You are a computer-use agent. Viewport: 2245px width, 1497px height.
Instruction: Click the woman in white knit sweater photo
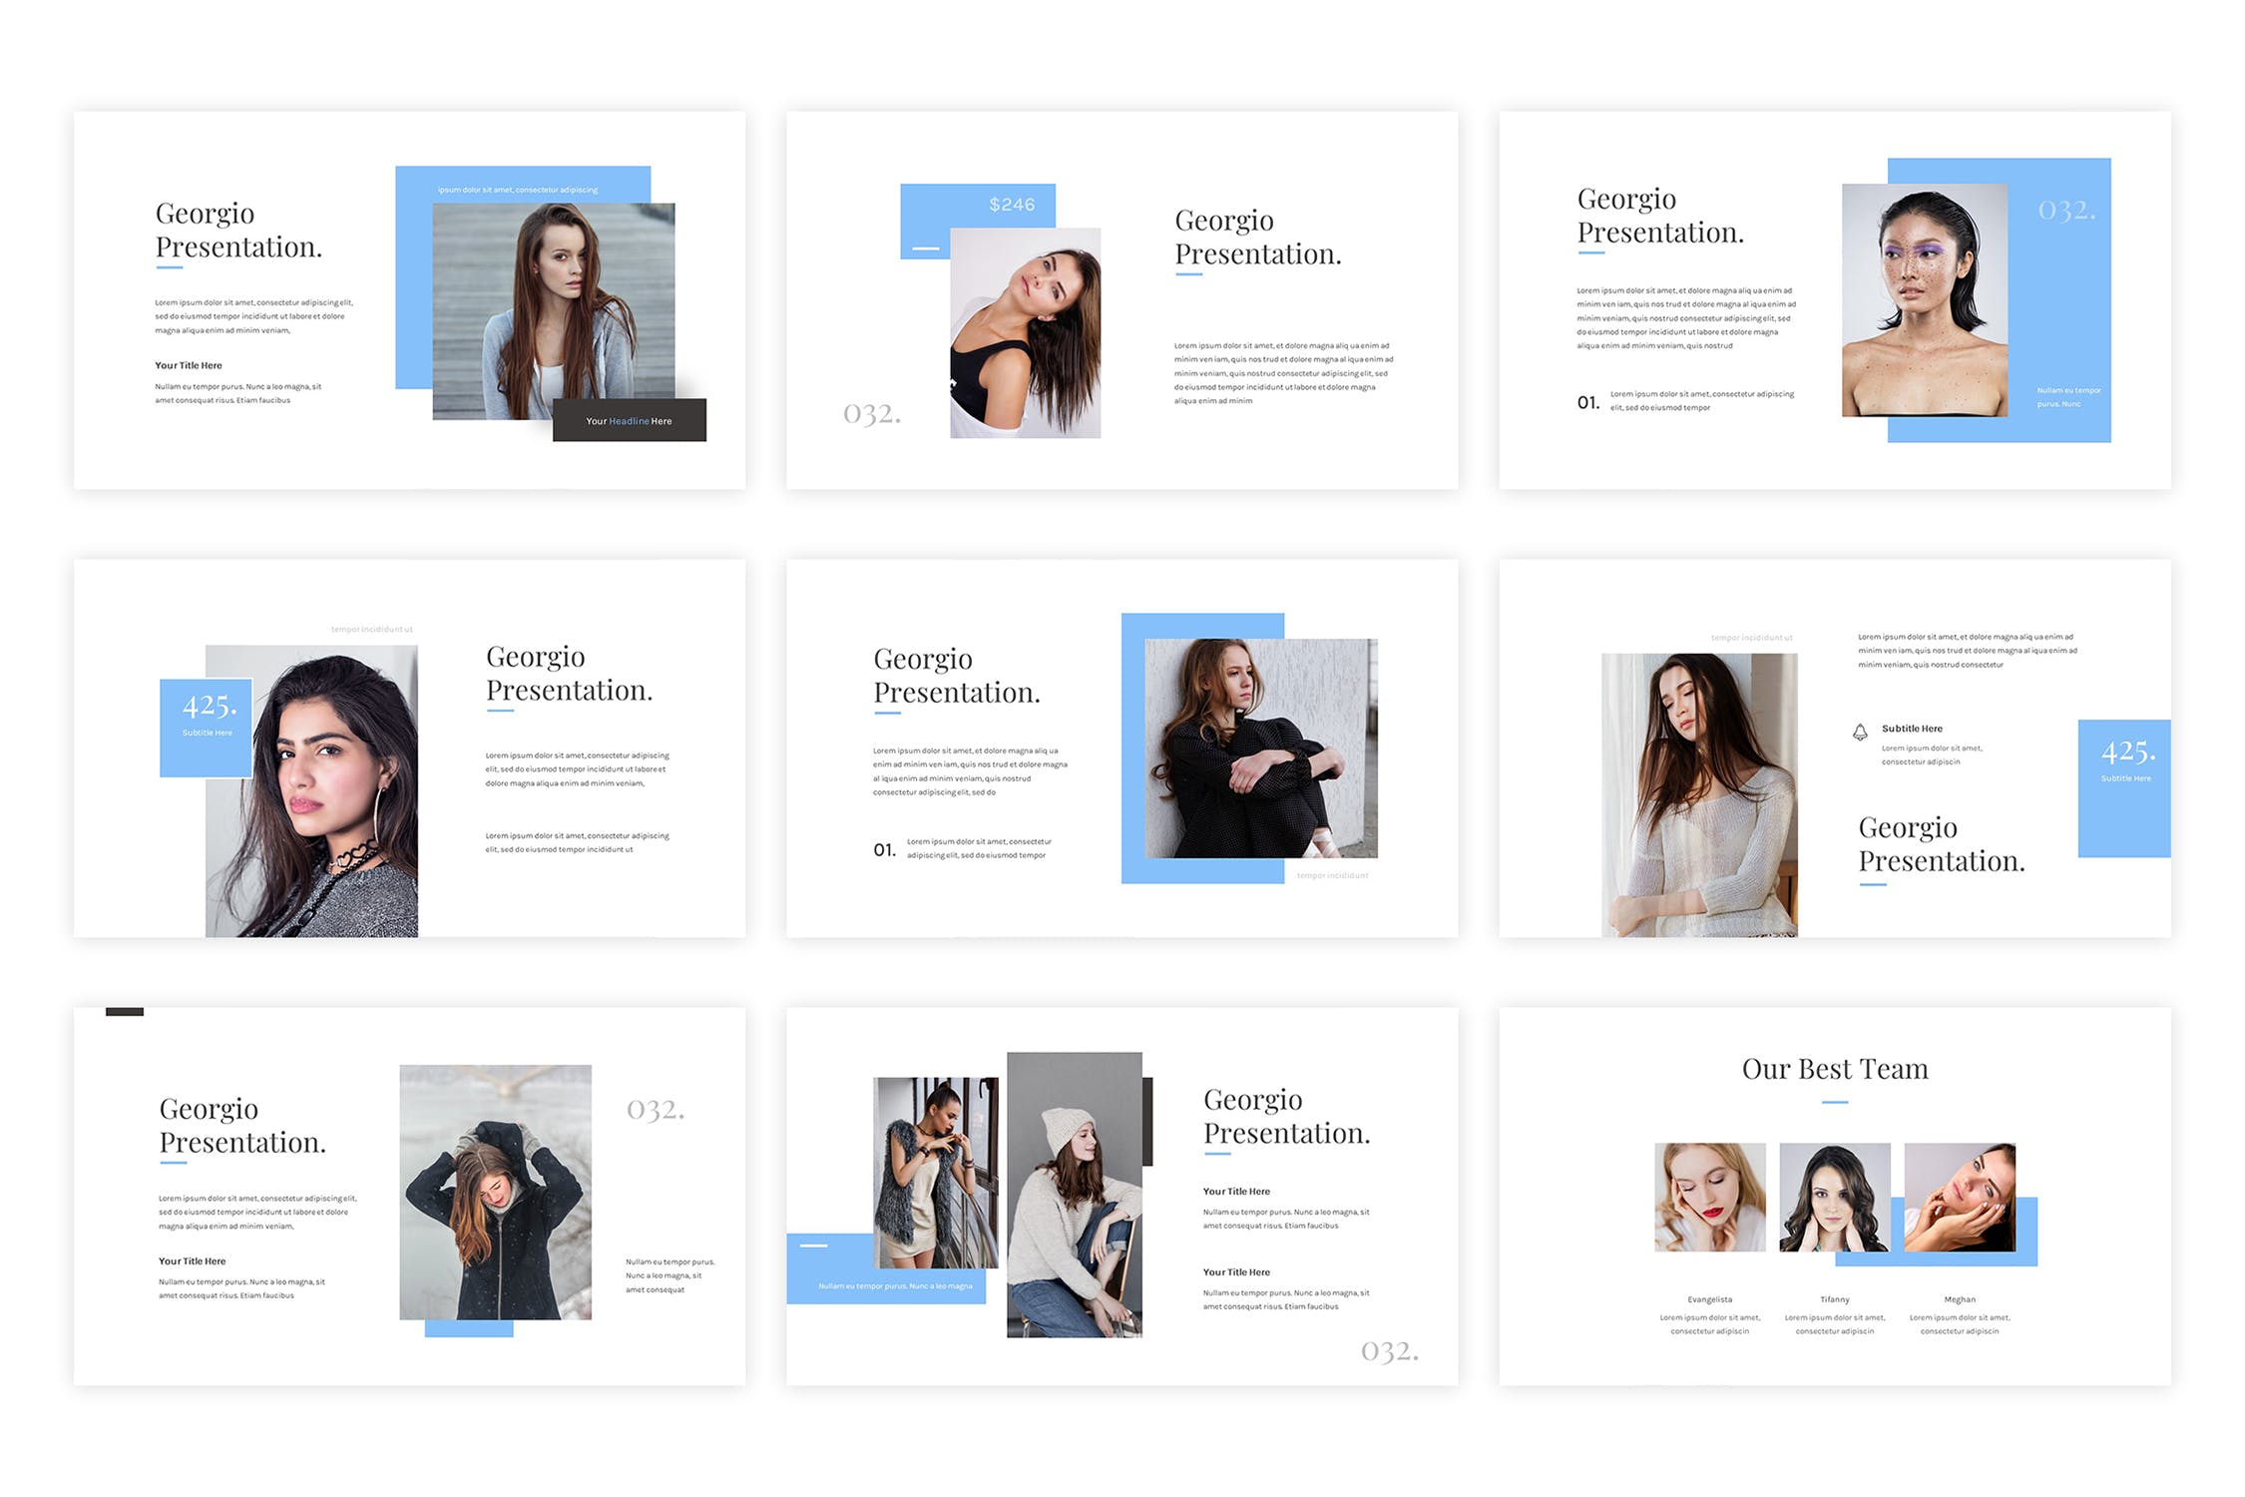point(1698,794)
